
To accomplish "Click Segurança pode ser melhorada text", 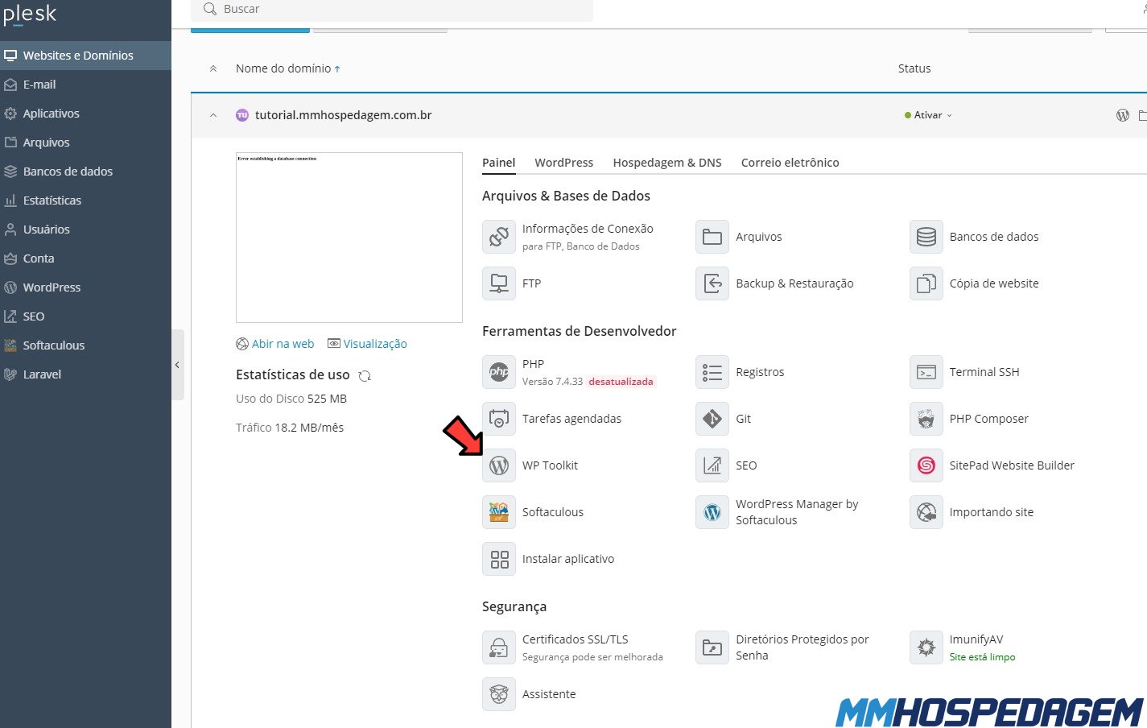I will pos(592,657).
